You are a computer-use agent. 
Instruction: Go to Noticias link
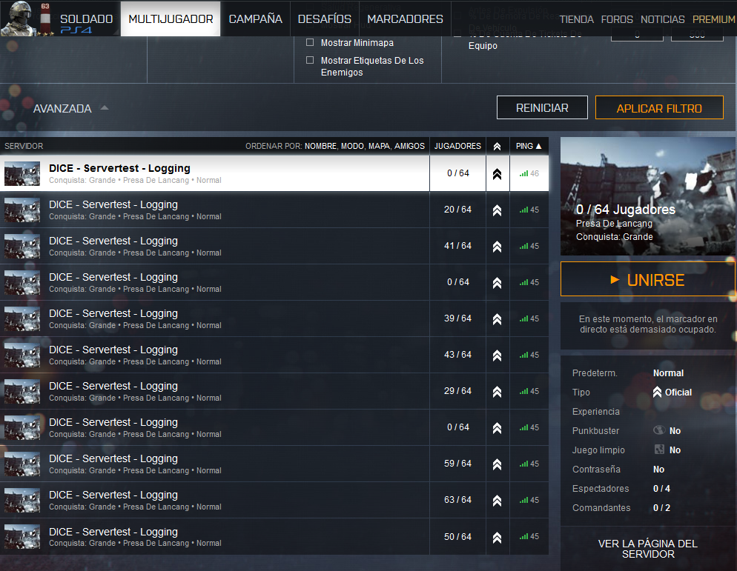tap(662, 19)
